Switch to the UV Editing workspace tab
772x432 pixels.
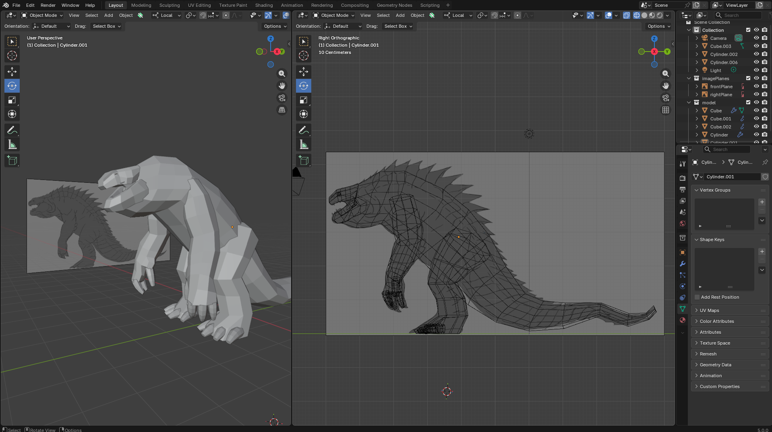coord(199,5)
